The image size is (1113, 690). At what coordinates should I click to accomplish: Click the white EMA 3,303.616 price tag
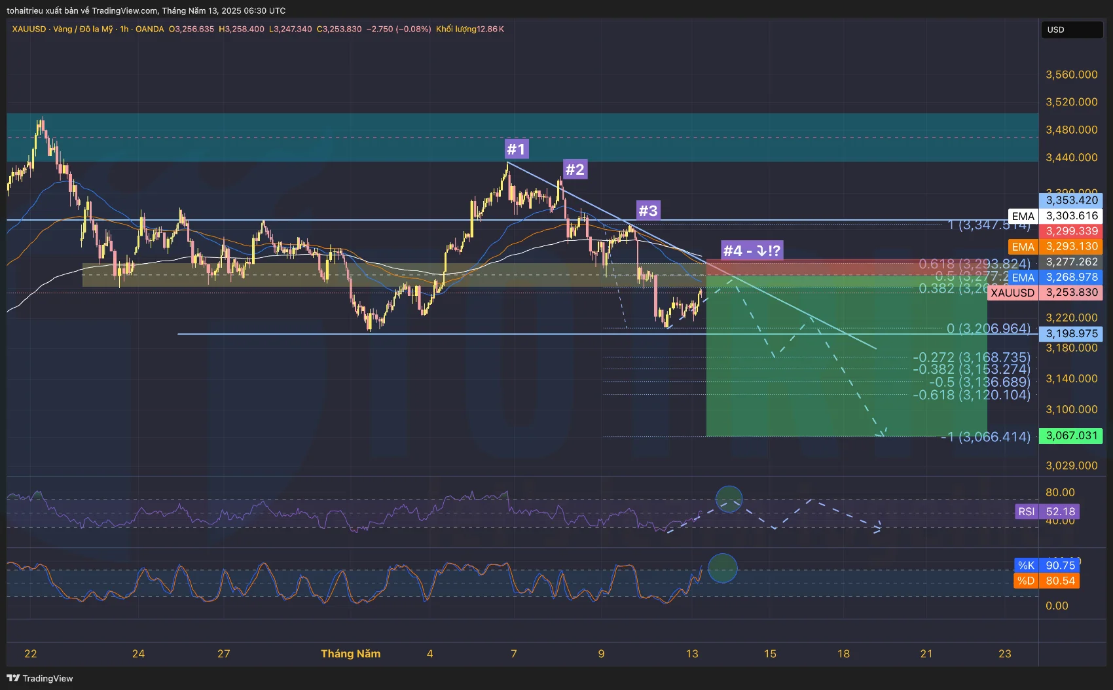(x=1055, y=216)
